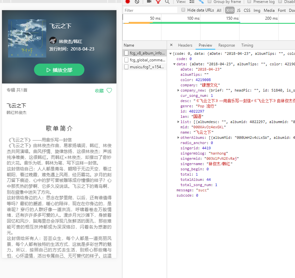Filter requests by Img type
295x278 pixels.
[257, 11]
